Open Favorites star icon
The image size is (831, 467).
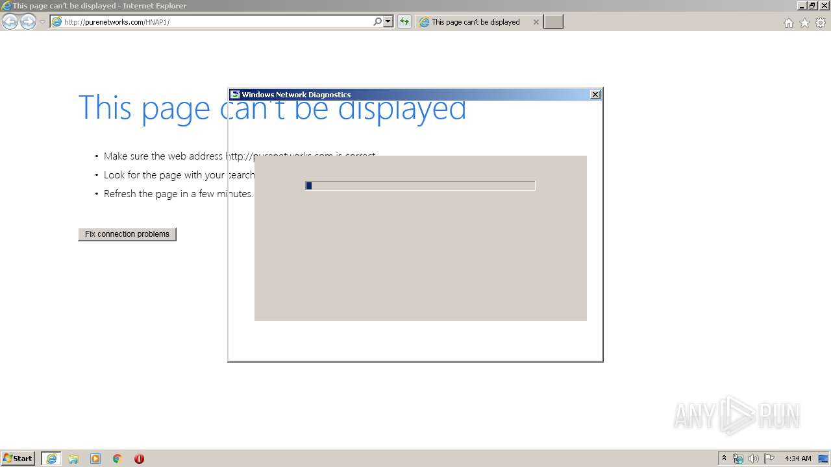click(804, 23)
